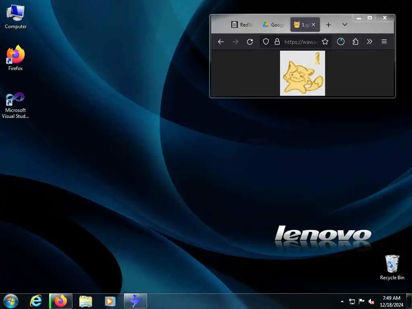Reload the current page
Image resolution: width=412 pixels, height=309 pixels.
pos(250,41)
